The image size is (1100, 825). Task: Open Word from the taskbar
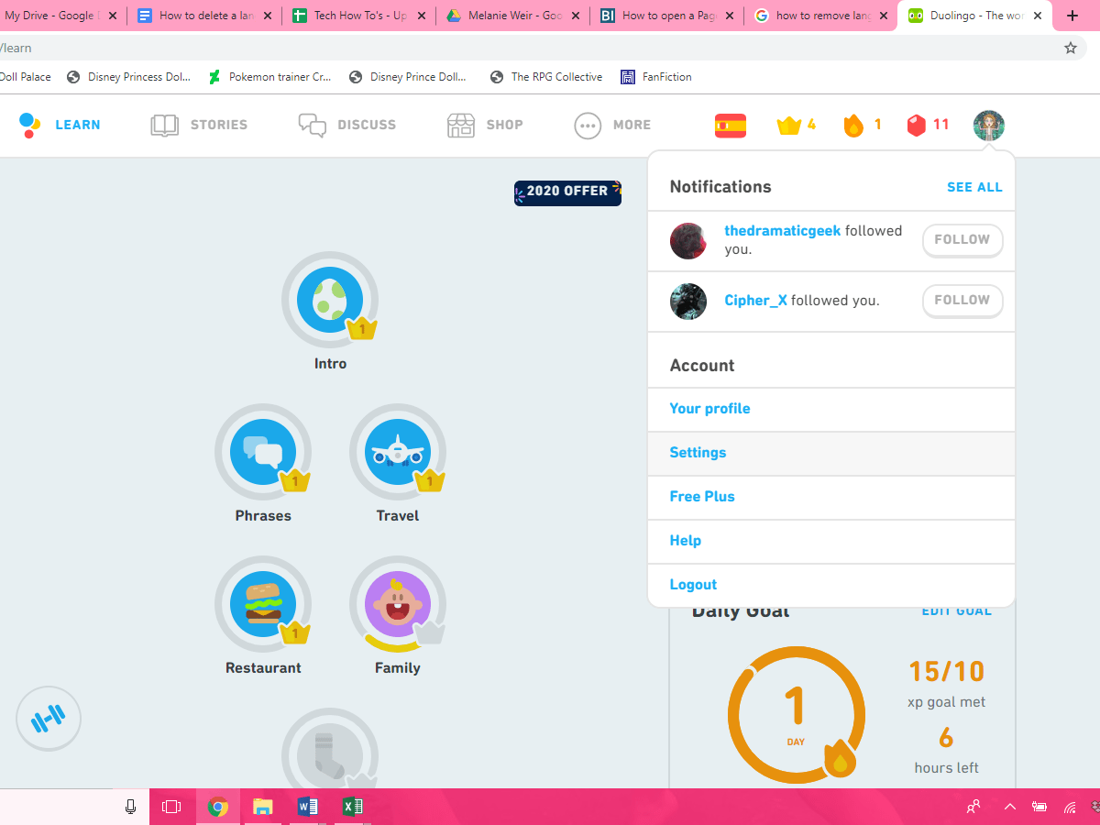pos(308,807)
